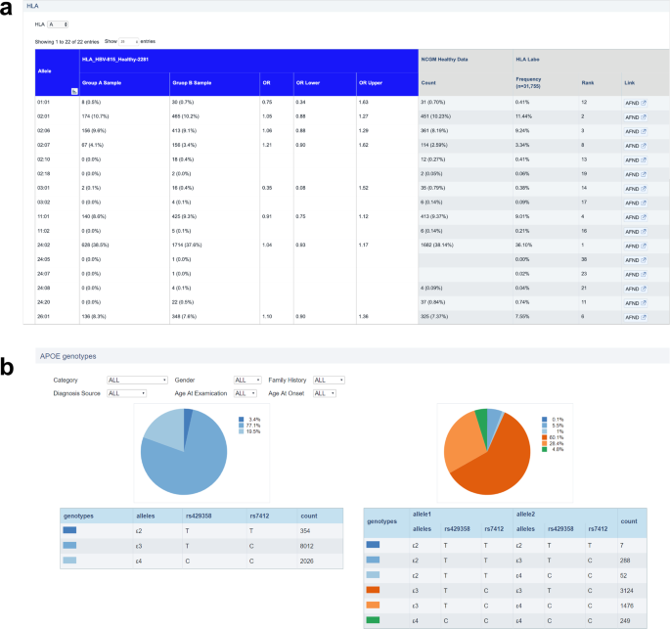Click the OR column header
The image size is (670, 629).
(277, 84)
